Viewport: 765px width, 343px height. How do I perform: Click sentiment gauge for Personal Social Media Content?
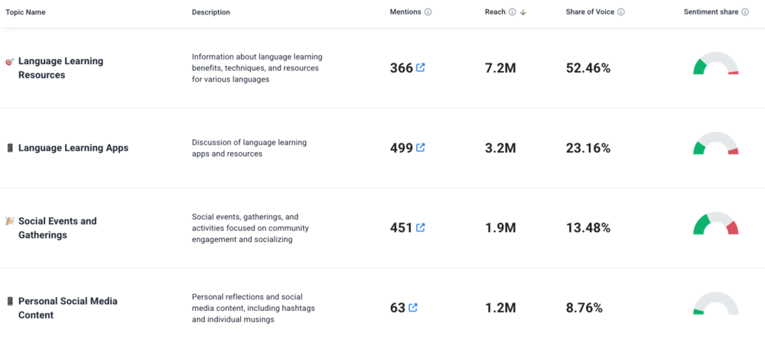click(716, 303)
